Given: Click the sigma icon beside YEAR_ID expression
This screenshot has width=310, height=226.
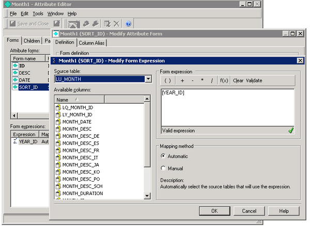Looking at the screenshot, I should tap(15, 141).
